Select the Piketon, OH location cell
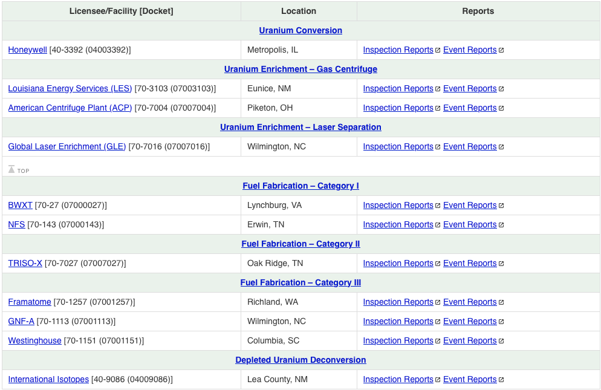 (x=299, y=108)
